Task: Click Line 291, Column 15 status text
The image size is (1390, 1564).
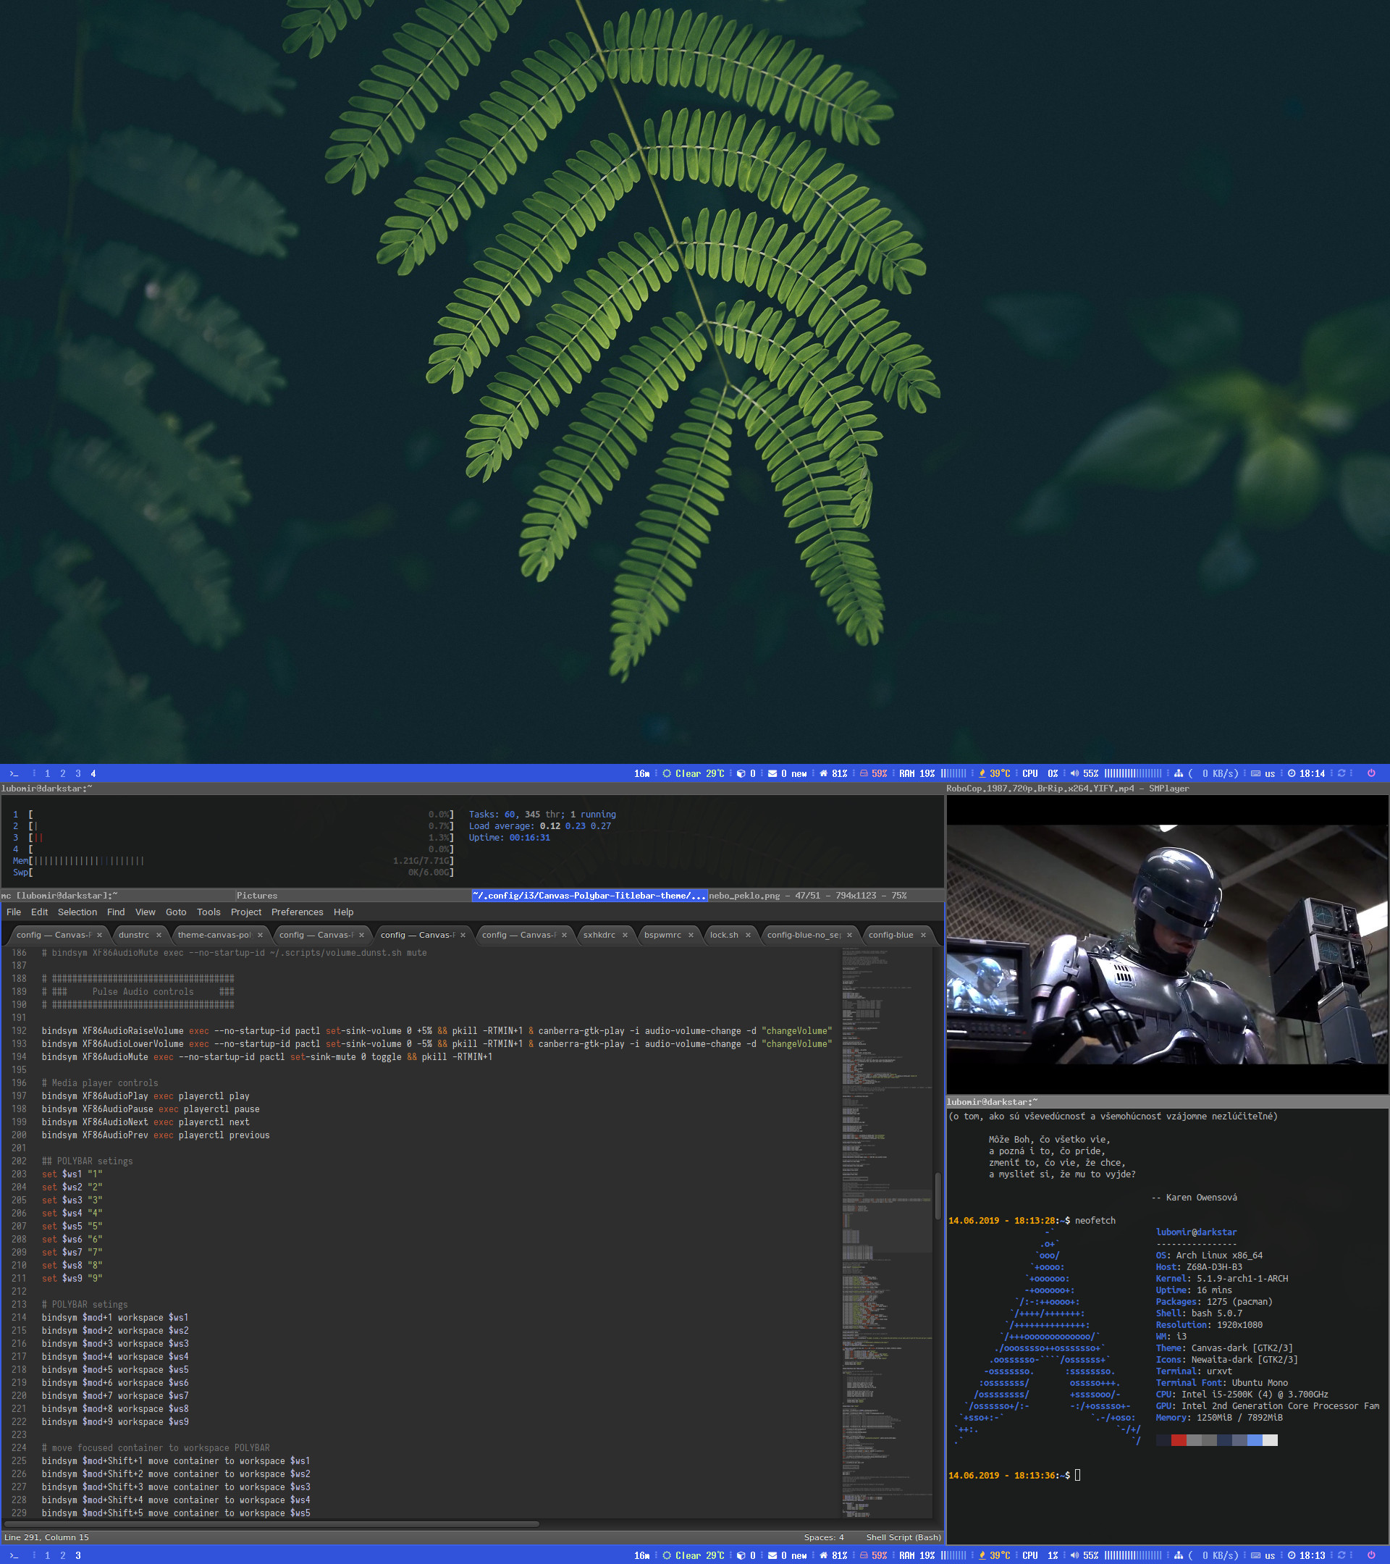Action: [x=46, y=1537]
